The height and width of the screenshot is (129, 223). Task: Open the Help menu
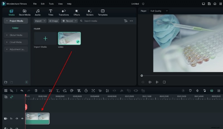[69, 4]
